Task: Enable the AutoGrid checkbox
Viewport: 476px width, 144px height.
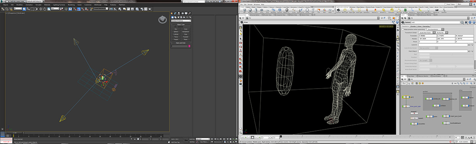Action: coord(176,27)
